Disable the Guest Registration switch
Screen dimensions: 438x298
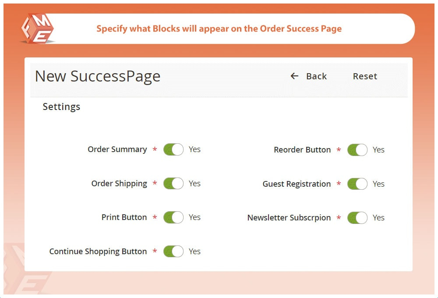357,184
